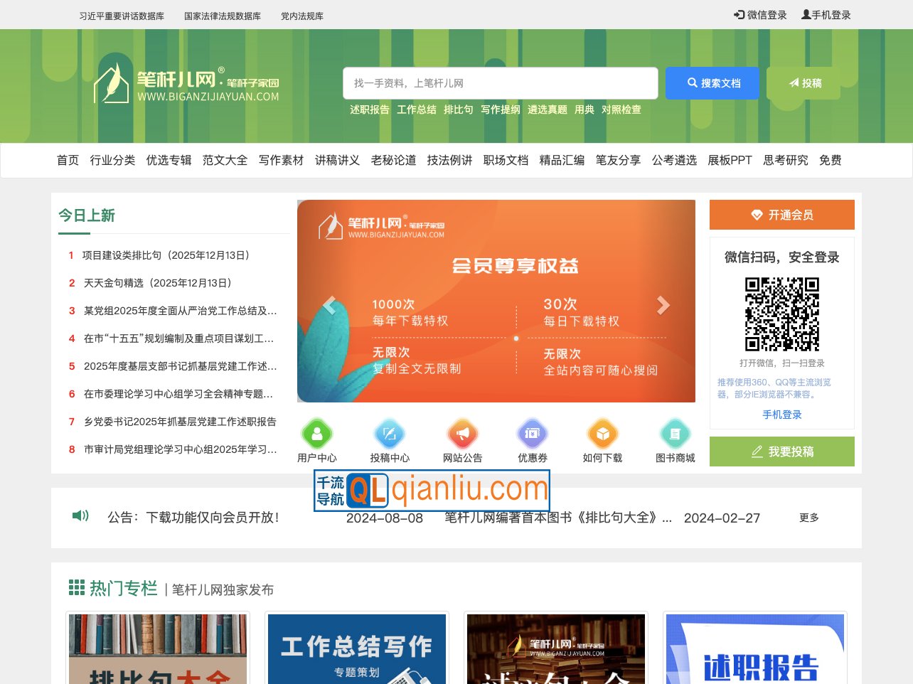Select the active carousel pagination dot
The height and width of the screenshot is (684, 913).
point(516,338)
